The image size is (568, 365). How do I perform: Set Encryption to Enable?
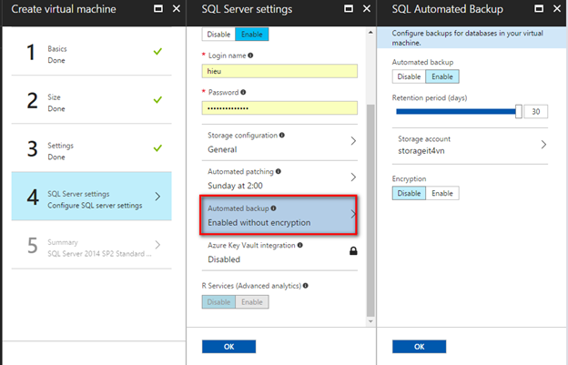(442, 193)
